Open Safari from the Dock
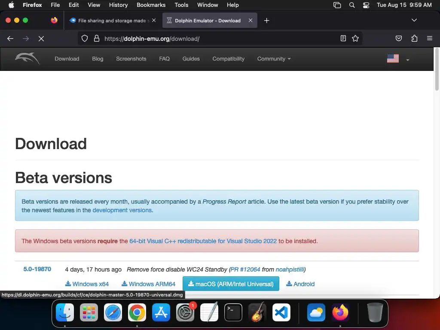Image resolution: width=440 pixels, height=330 pixels. tap(113, 312)
